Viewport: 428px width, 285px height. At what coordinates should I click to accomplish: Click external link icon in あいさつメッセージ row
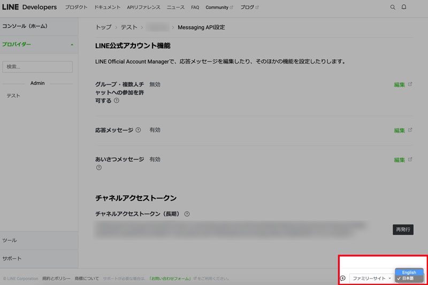[410, 159]
